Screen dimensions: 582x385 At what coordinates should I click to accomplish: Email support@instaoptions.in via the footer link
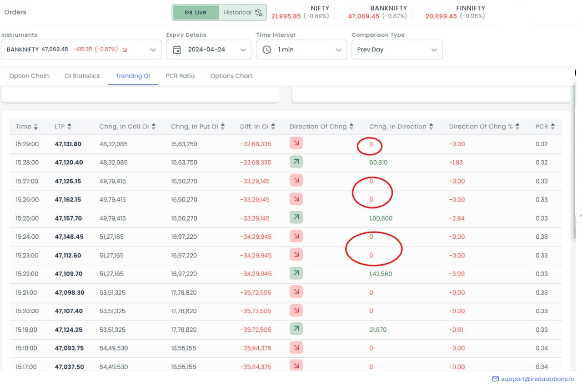click(537, 379)
